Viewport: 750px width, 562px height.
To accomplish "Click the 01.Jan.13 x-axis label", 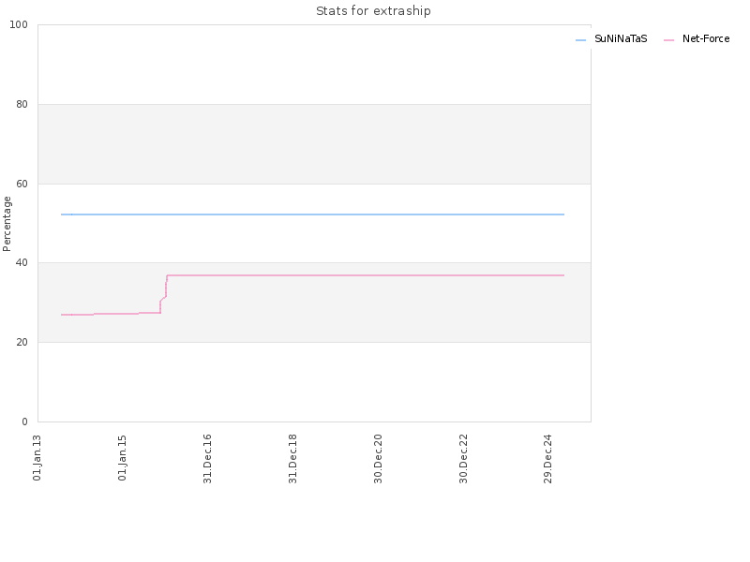I will click(x=37, y=458).
